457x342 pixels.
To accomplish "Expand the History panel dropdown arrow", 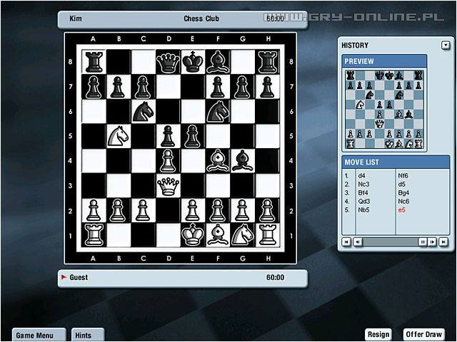I will 446,46.
